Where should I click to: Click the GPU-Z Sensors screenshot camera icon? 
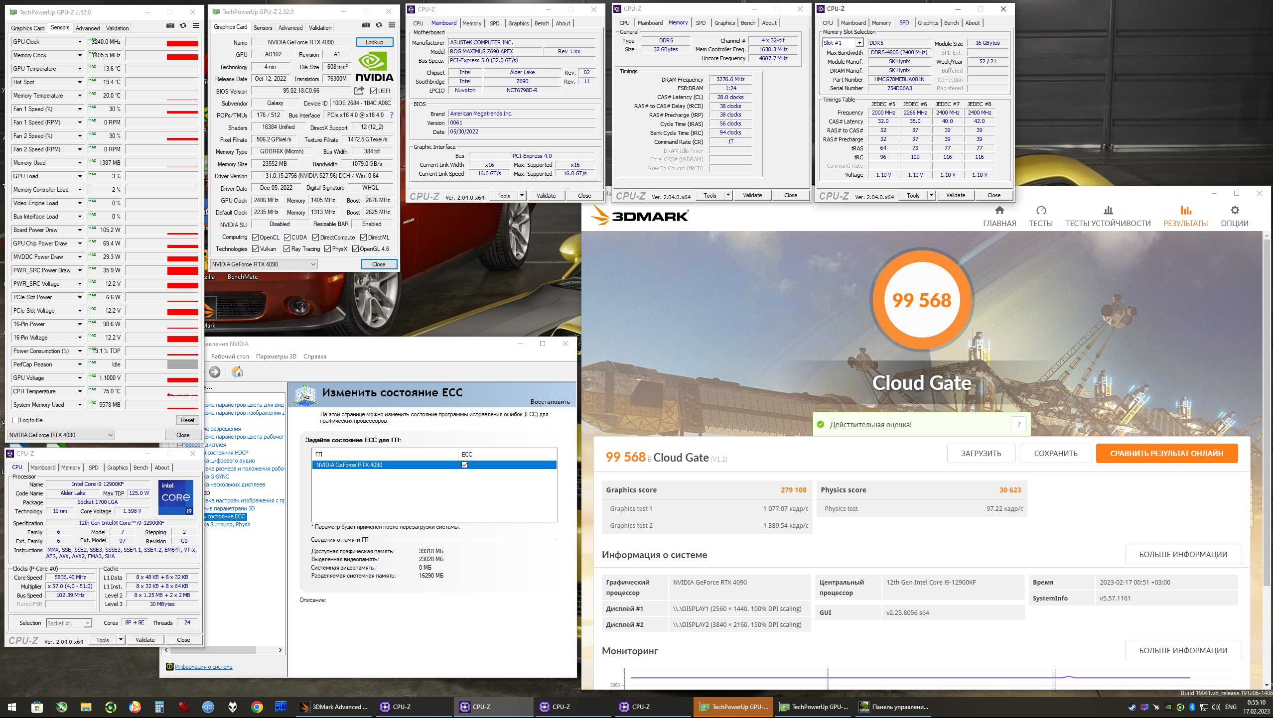(x=170, y=25)
